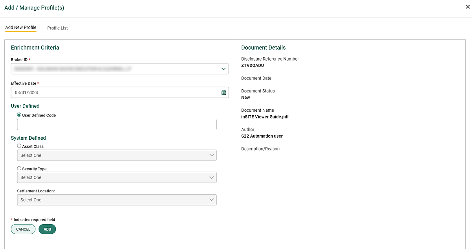Expand the Broker ID dropdown
The width and height of the screenshot is (472, 249).
point(120,69)
